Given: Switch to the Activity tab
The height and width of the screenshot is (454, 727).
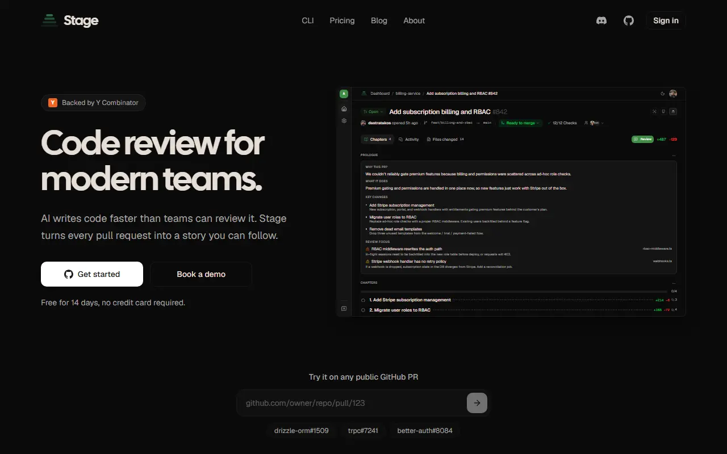Looking at the screenshot, I should click(x=409, y=139).
